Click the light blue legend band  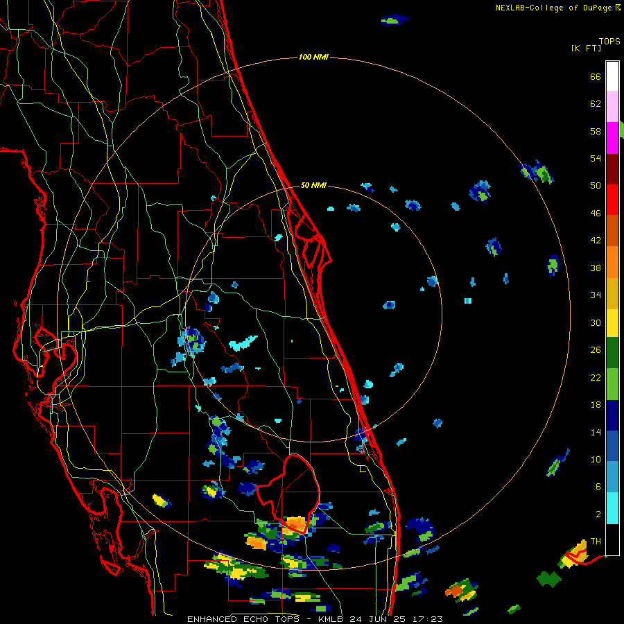tap(612, 477)
